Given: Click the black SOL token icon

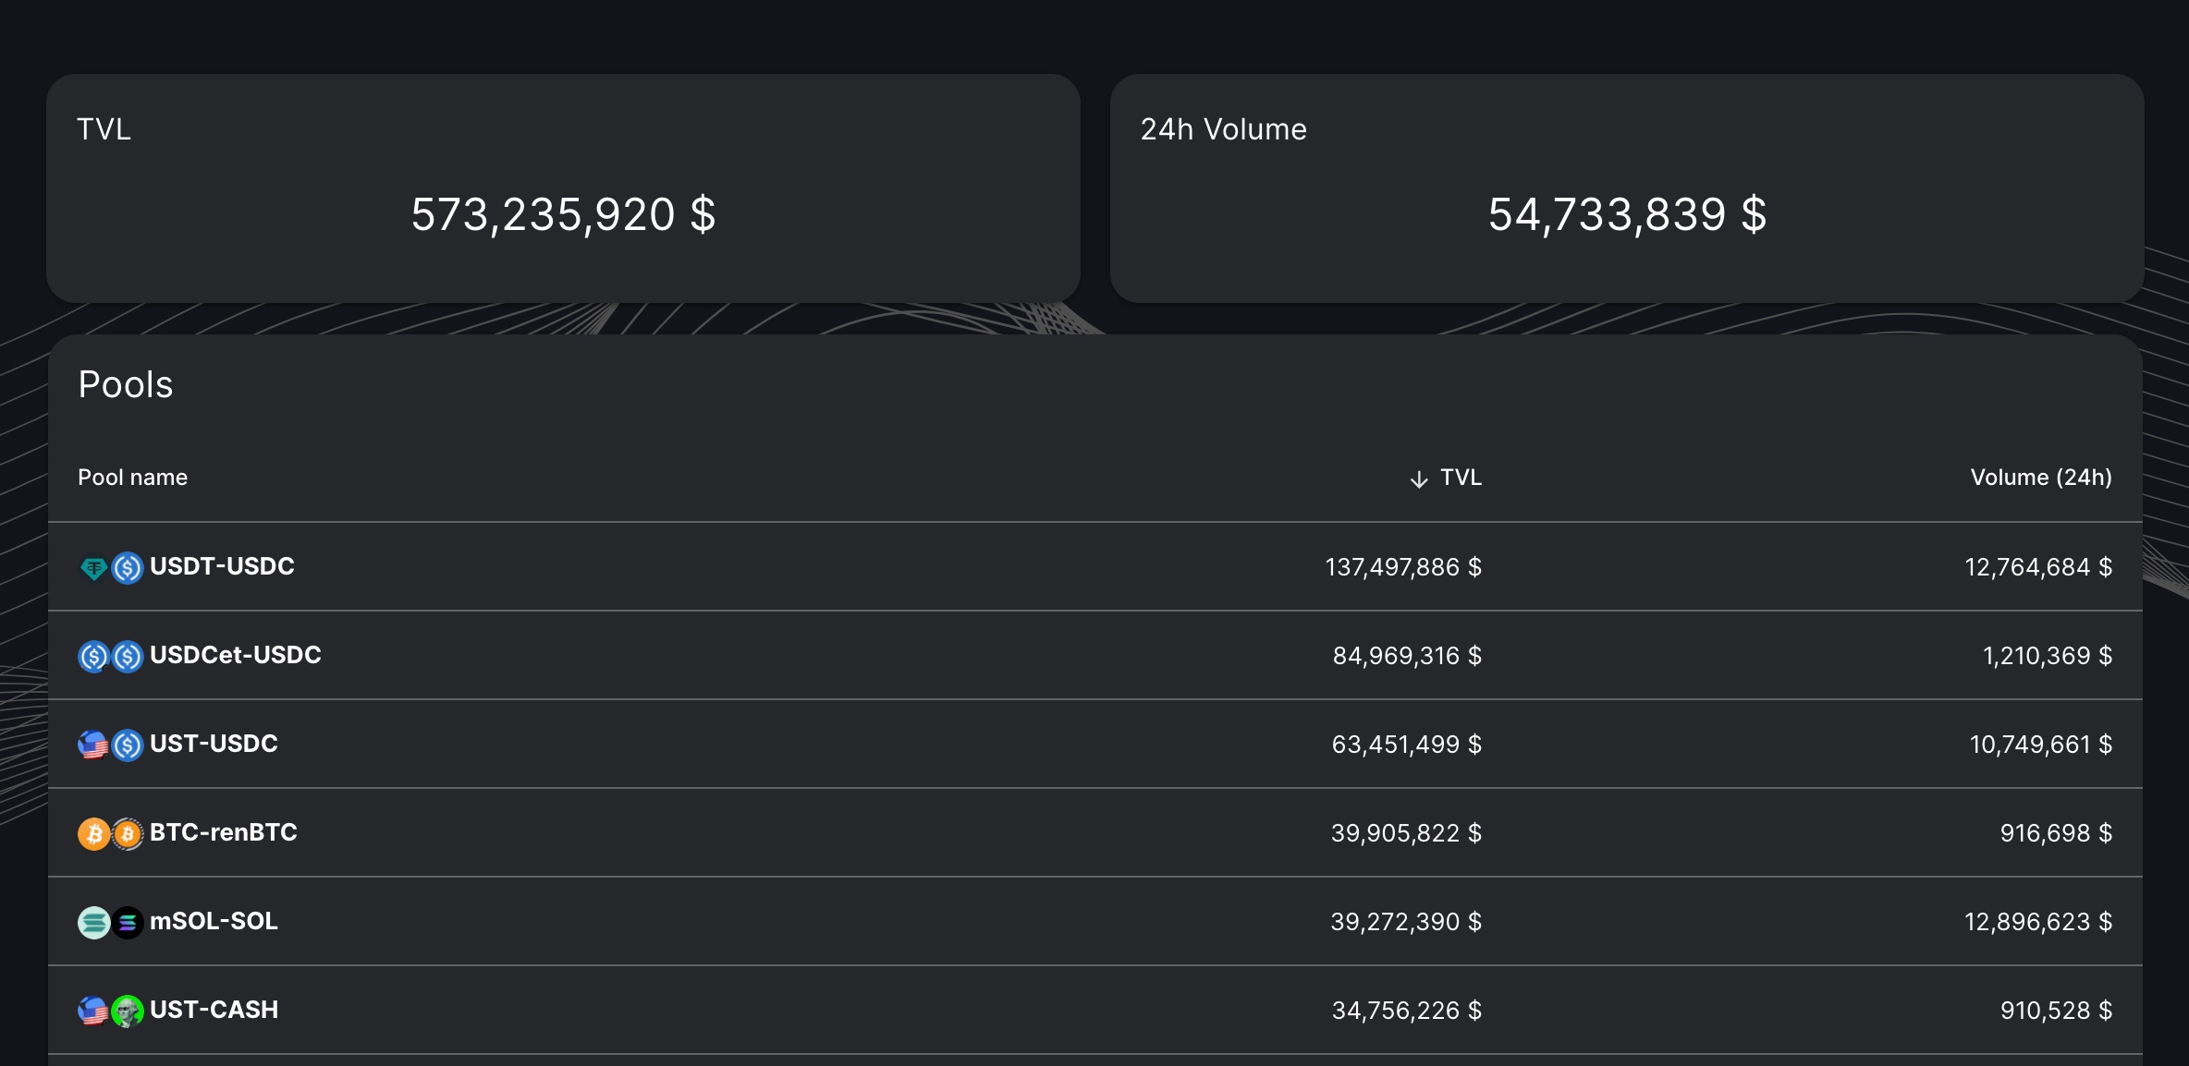Looking at the screenshot, I should pyautogui.click(x=128, y=922).
